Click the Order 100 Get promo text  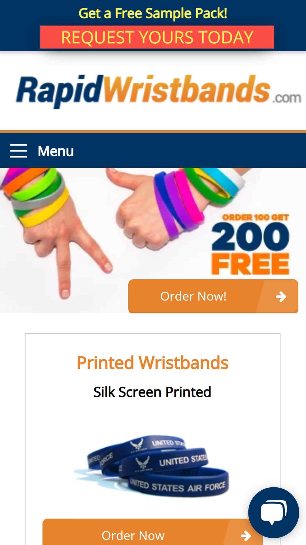[255, 217]
